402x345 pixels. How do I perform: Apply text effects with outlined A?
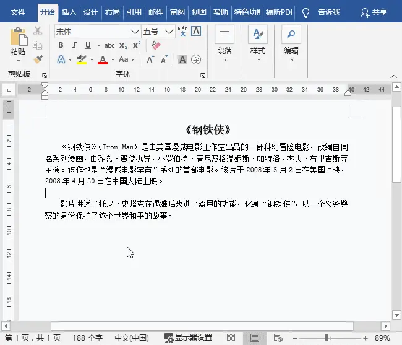(61, 59)
